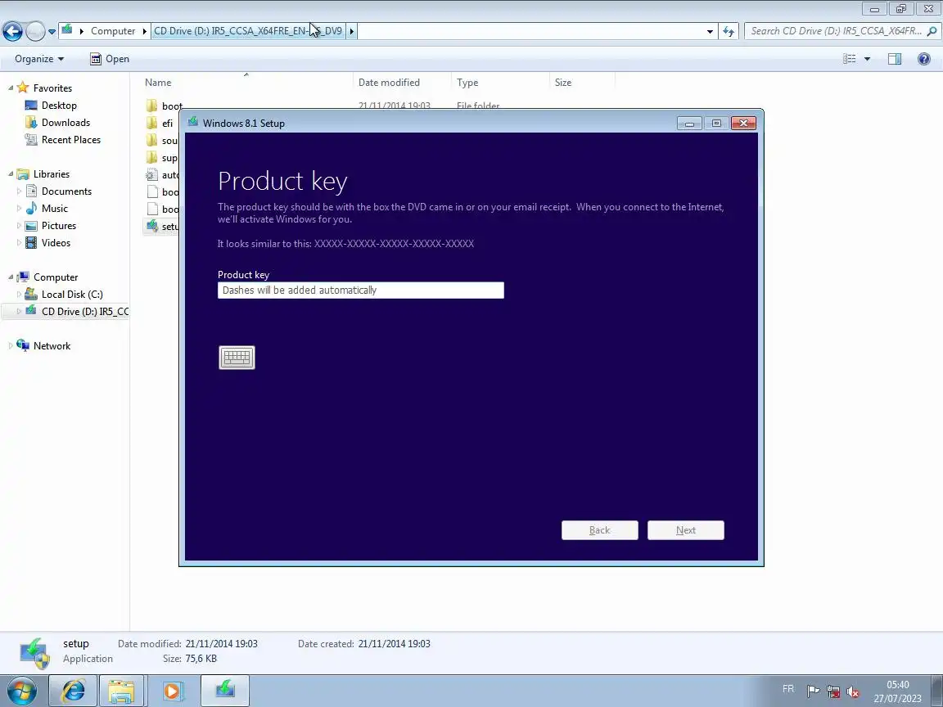Open the Music library

pos(54,209)
